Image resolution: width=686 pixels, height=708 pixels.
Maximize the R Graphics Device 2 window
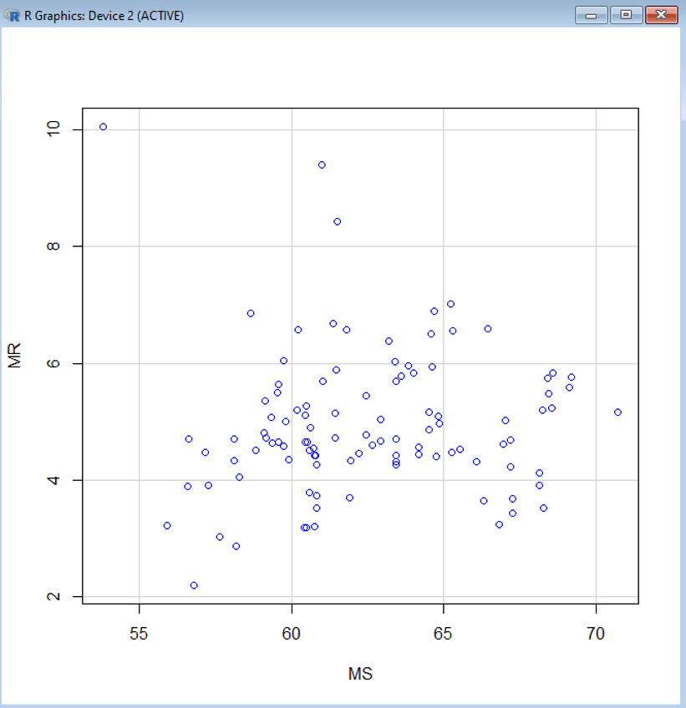(x=626, y=15)
